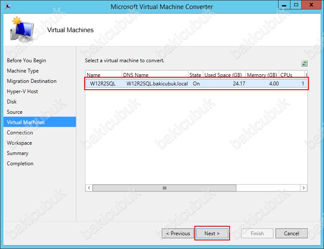Screen dimensions: 324x249
Task: Click the application icon in the title bar
Action: point(7,6)
